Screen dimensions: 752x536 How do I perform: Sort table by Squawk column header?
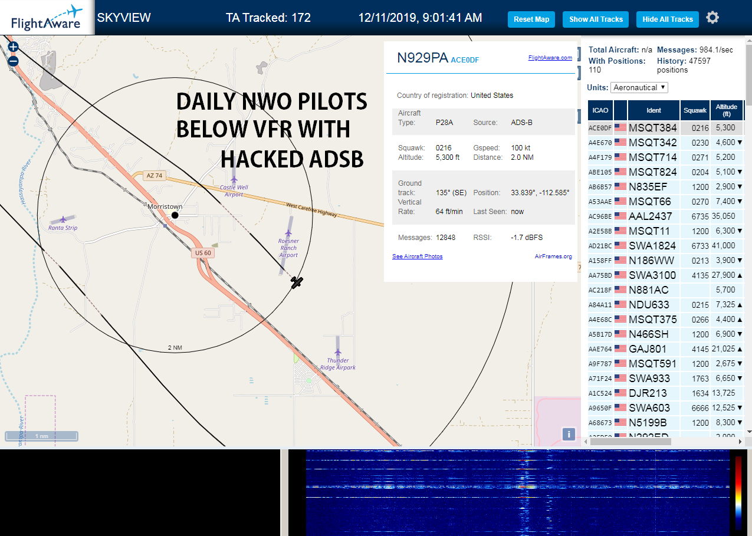695,110
